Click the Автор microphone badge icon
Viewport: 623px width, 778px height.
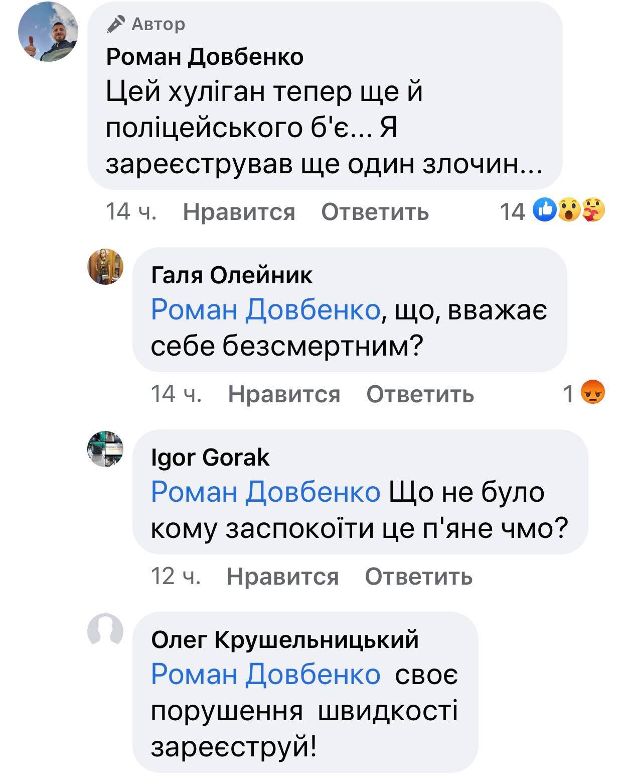click(116, 24)
